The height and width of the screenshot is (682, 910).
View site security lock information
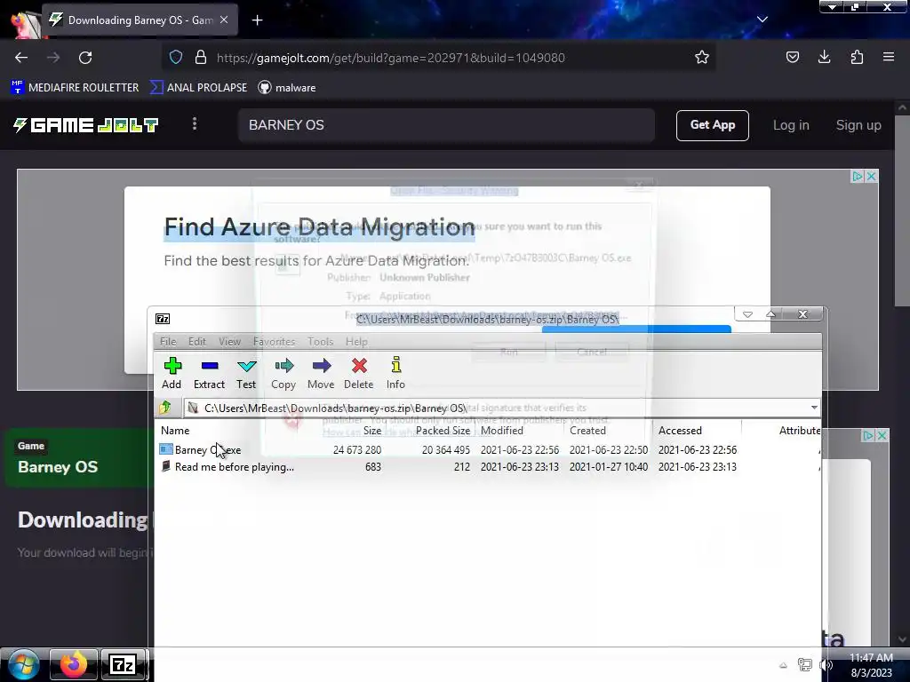[x=201, y=58]
